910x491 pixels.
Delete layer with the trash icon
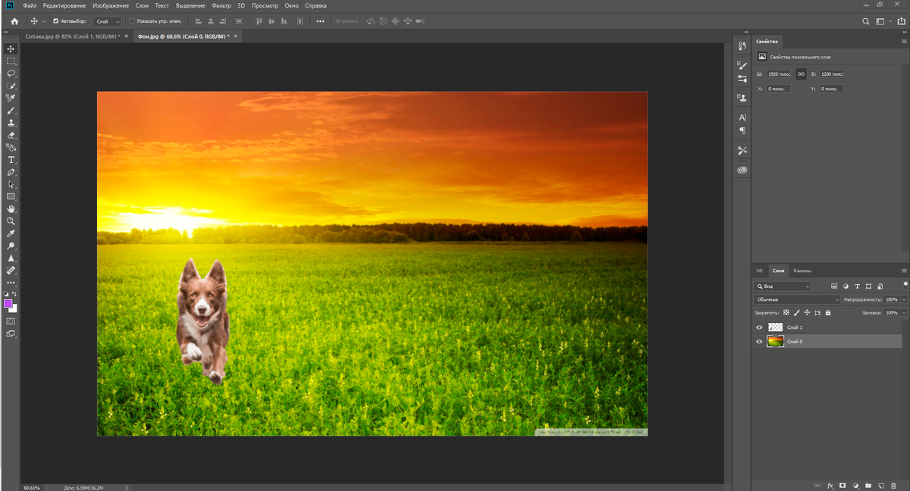point(893,485)
